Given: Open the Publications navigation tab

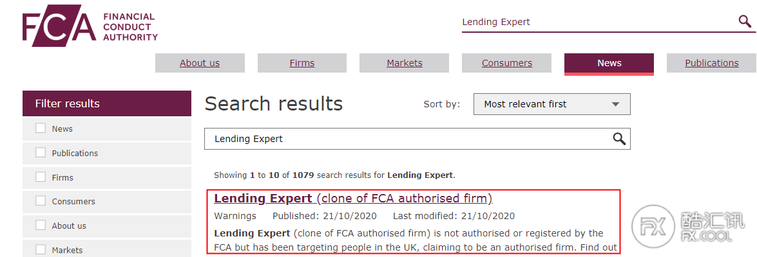Looking at the screenshot, I should click(712, 63).
